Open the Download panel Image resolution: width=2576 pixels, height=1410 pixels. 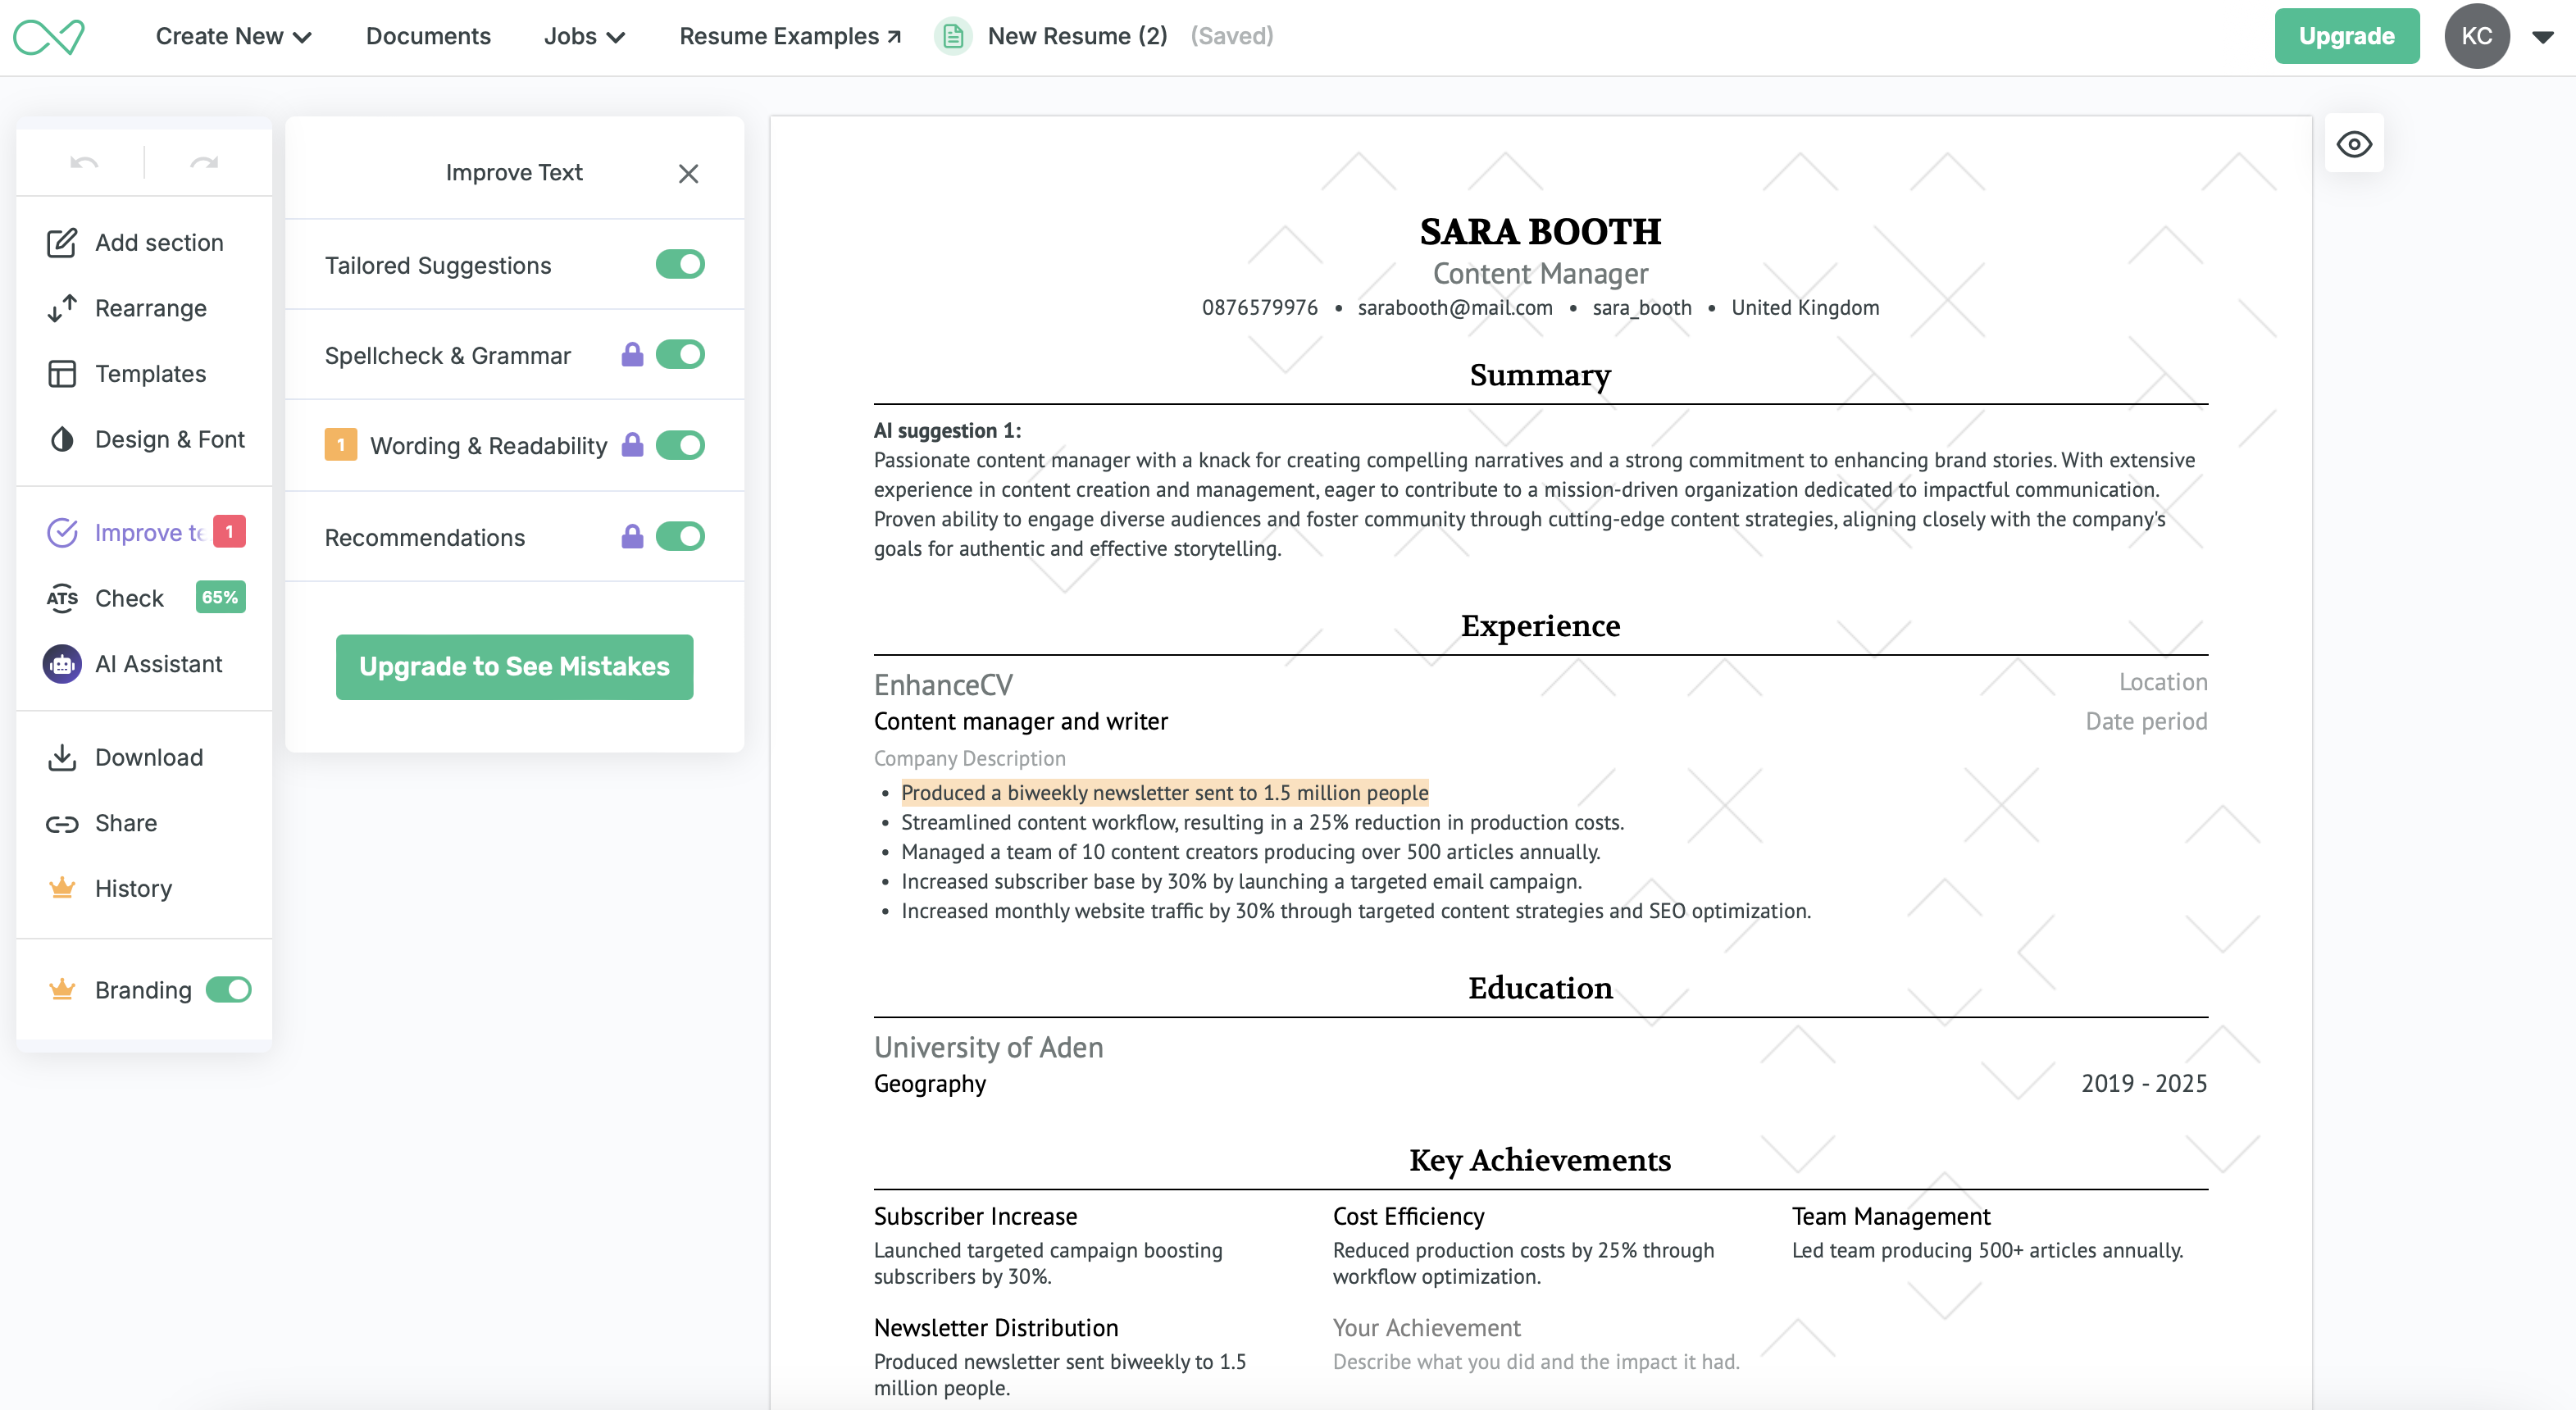(149, 757)
